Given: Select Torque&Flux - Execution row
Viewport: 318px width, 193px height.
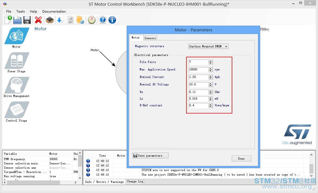Looking at the screenshot, I should [40, 172].
